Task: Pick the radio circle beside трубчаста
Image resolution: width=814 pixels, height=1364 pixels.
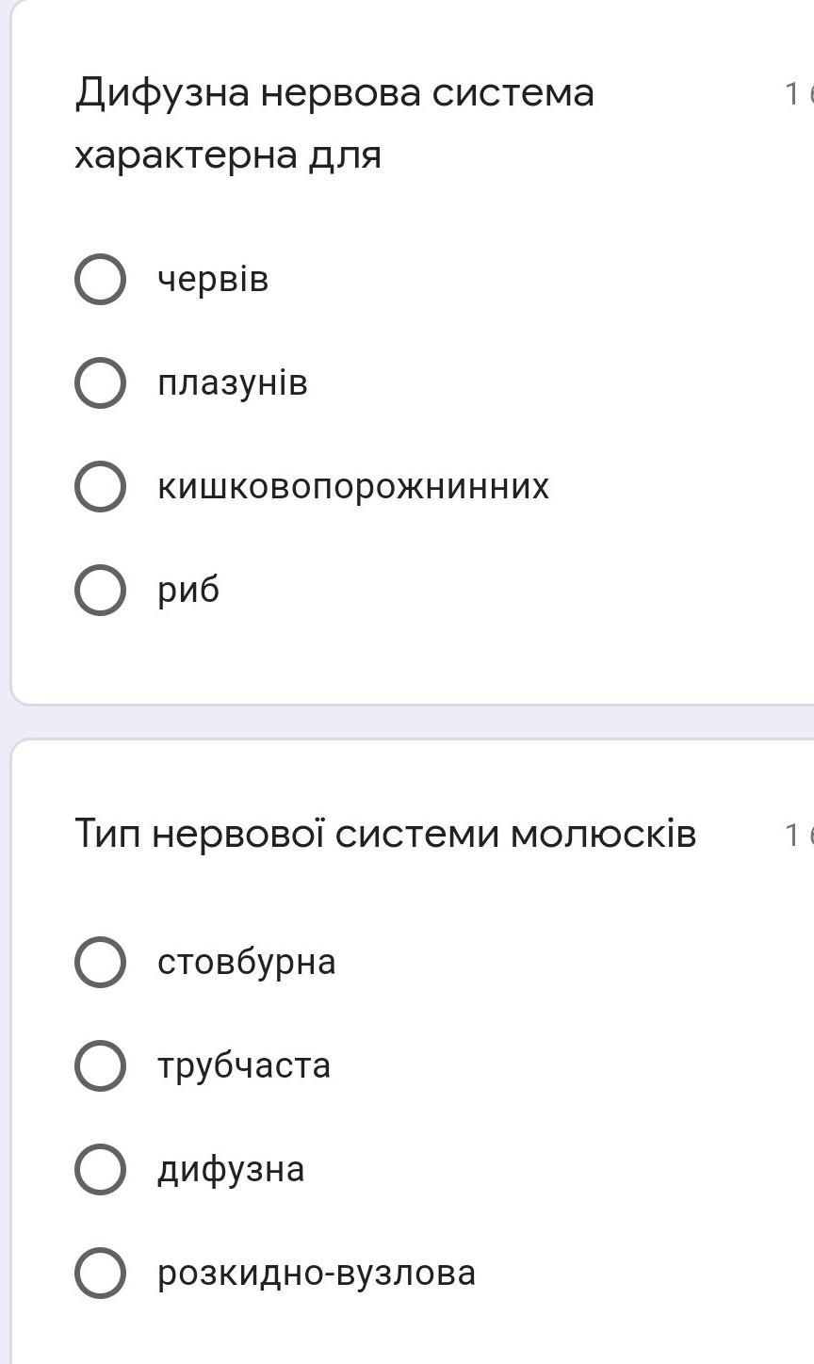Action: (100, 1065)
